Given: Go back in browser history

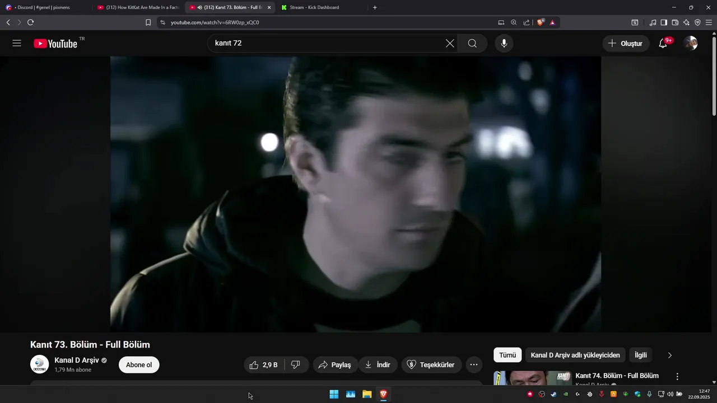Looking at the screenshot, I should click(x=8, y=22).
